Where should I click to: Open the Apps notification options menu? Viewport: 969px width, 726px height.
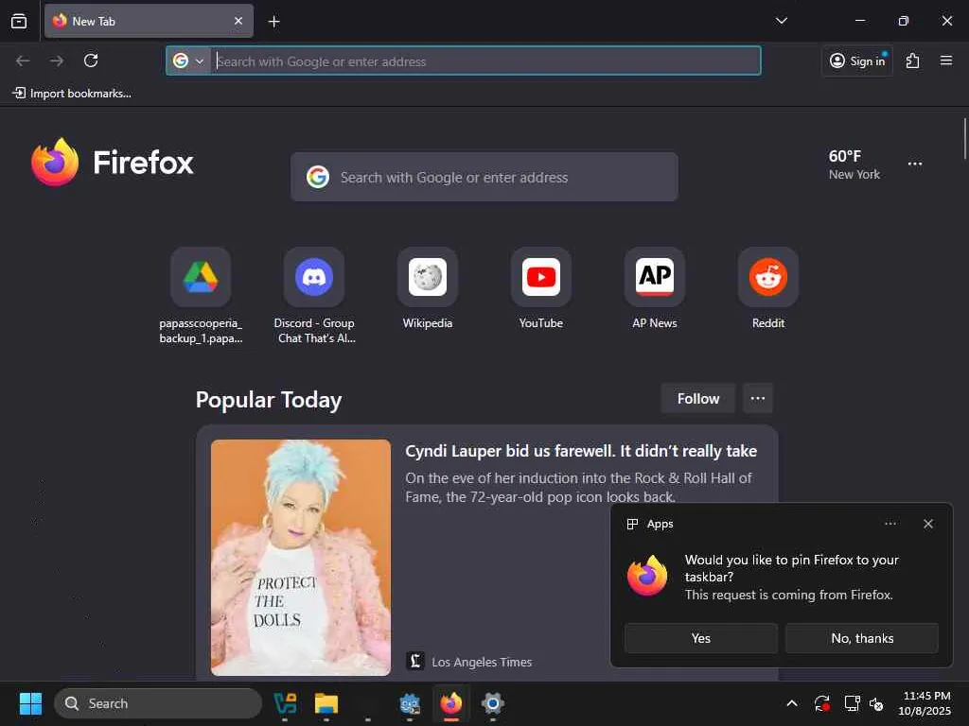point(890,524)
